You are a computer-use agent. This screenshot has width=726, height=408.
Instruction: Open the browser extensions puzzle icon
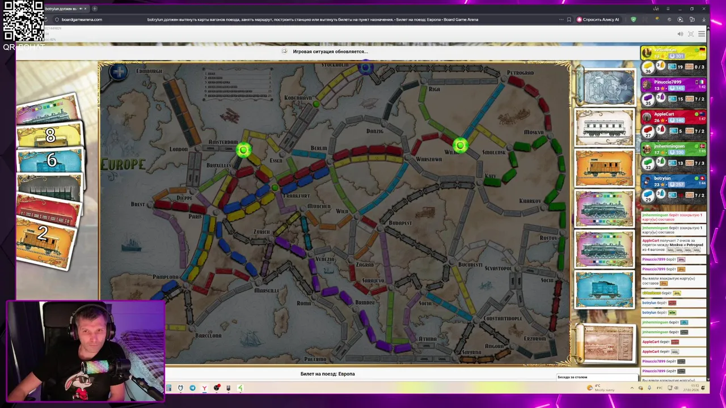(692, 19)
